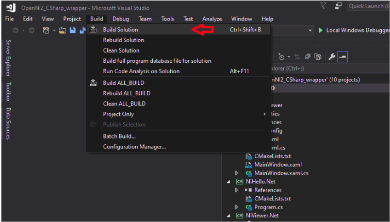Click the Visual Studio logo icon
The height and width of the screenshot is (222, 390).
(11, 7)
